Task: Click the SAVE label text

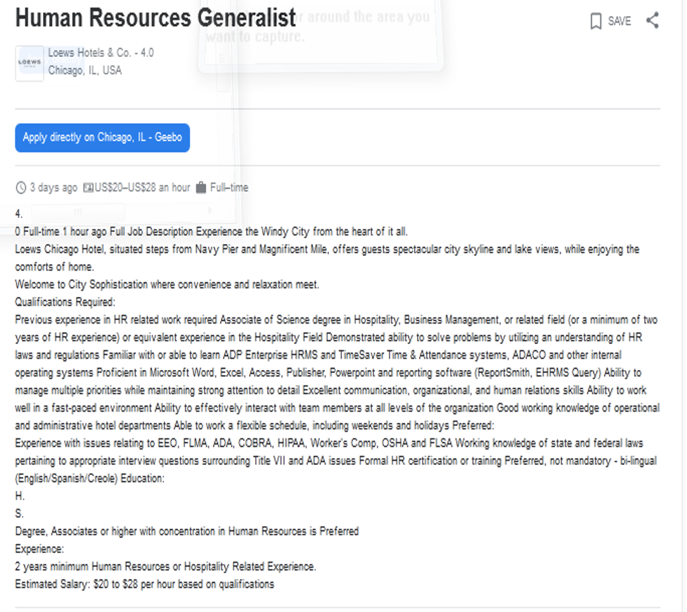Action: 619,21
